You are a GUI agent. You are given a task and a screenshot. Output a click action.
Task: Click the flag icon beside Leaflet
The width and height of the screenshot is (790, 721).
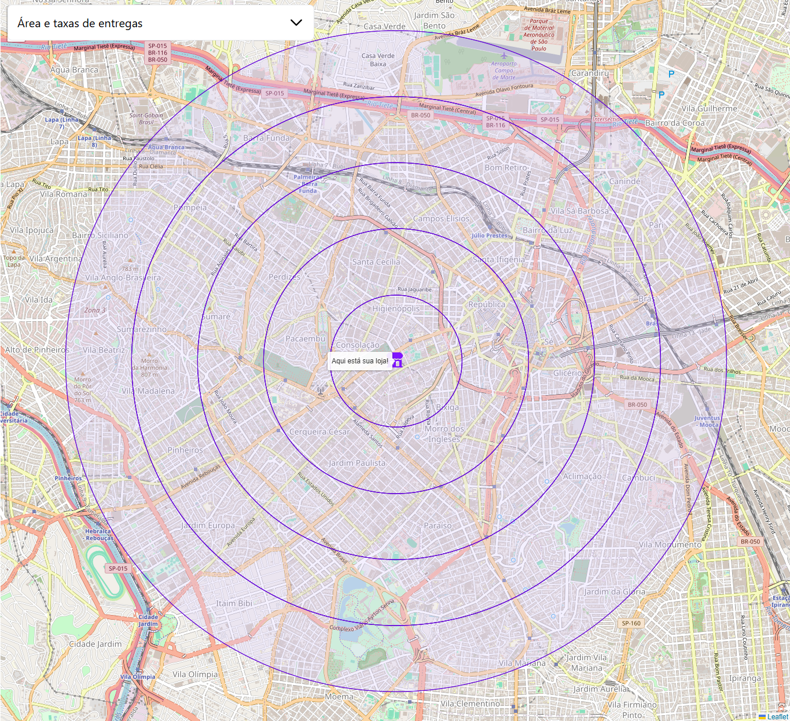click(762, 716)
